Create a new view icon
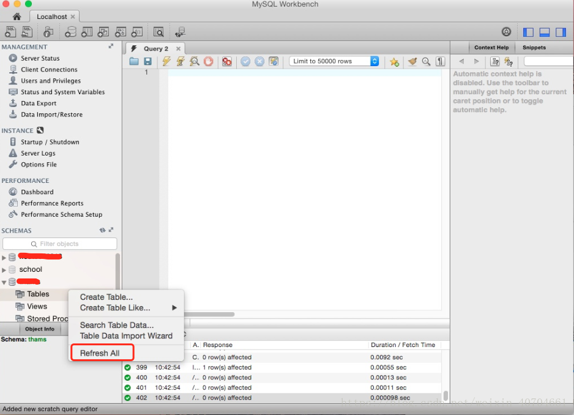Screen dimensions: 574x415 click(103, 32)
